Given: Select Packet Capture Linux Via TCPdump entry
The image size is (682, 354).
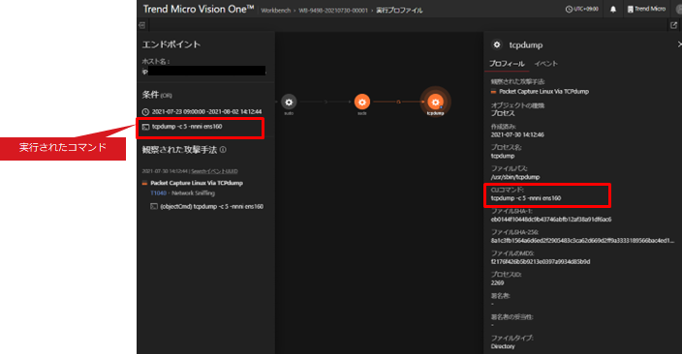Looking at the screenshot, I should tap(197, 183).
